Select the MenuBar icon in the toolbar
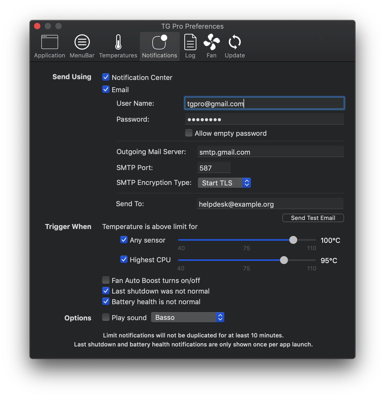The image size is (385, 398). 82,46
